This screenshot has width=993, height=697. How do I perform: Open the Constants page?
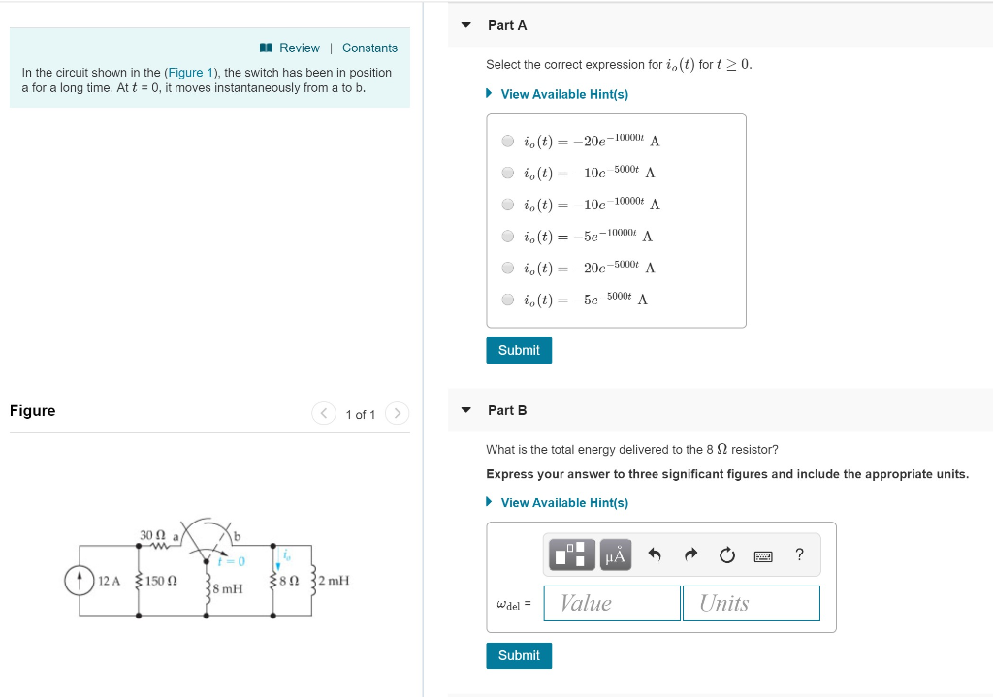coord(369,48)
